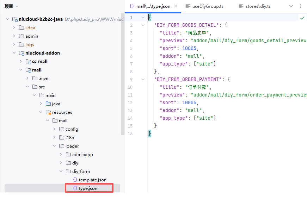
Task: Show the hidden tabs dropdown list
Action: click(x=291, y=6)
